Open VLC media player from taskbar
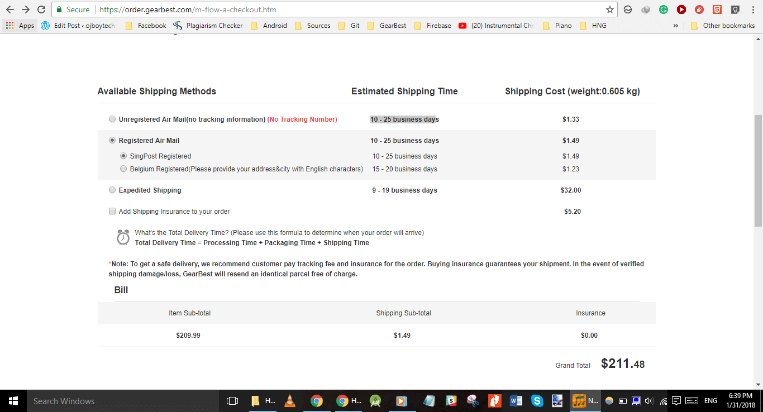The height and width of the screenshot is (412, 763). click(x=289, y=401)
